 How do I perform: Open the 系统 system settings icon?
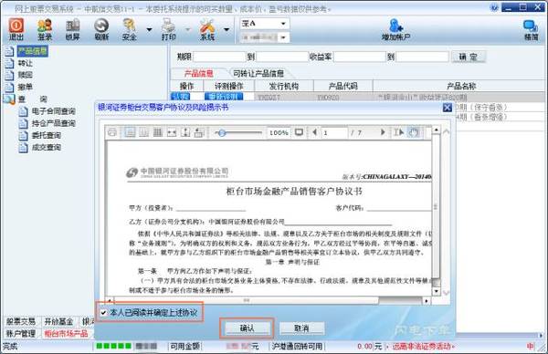pos(207,29)
